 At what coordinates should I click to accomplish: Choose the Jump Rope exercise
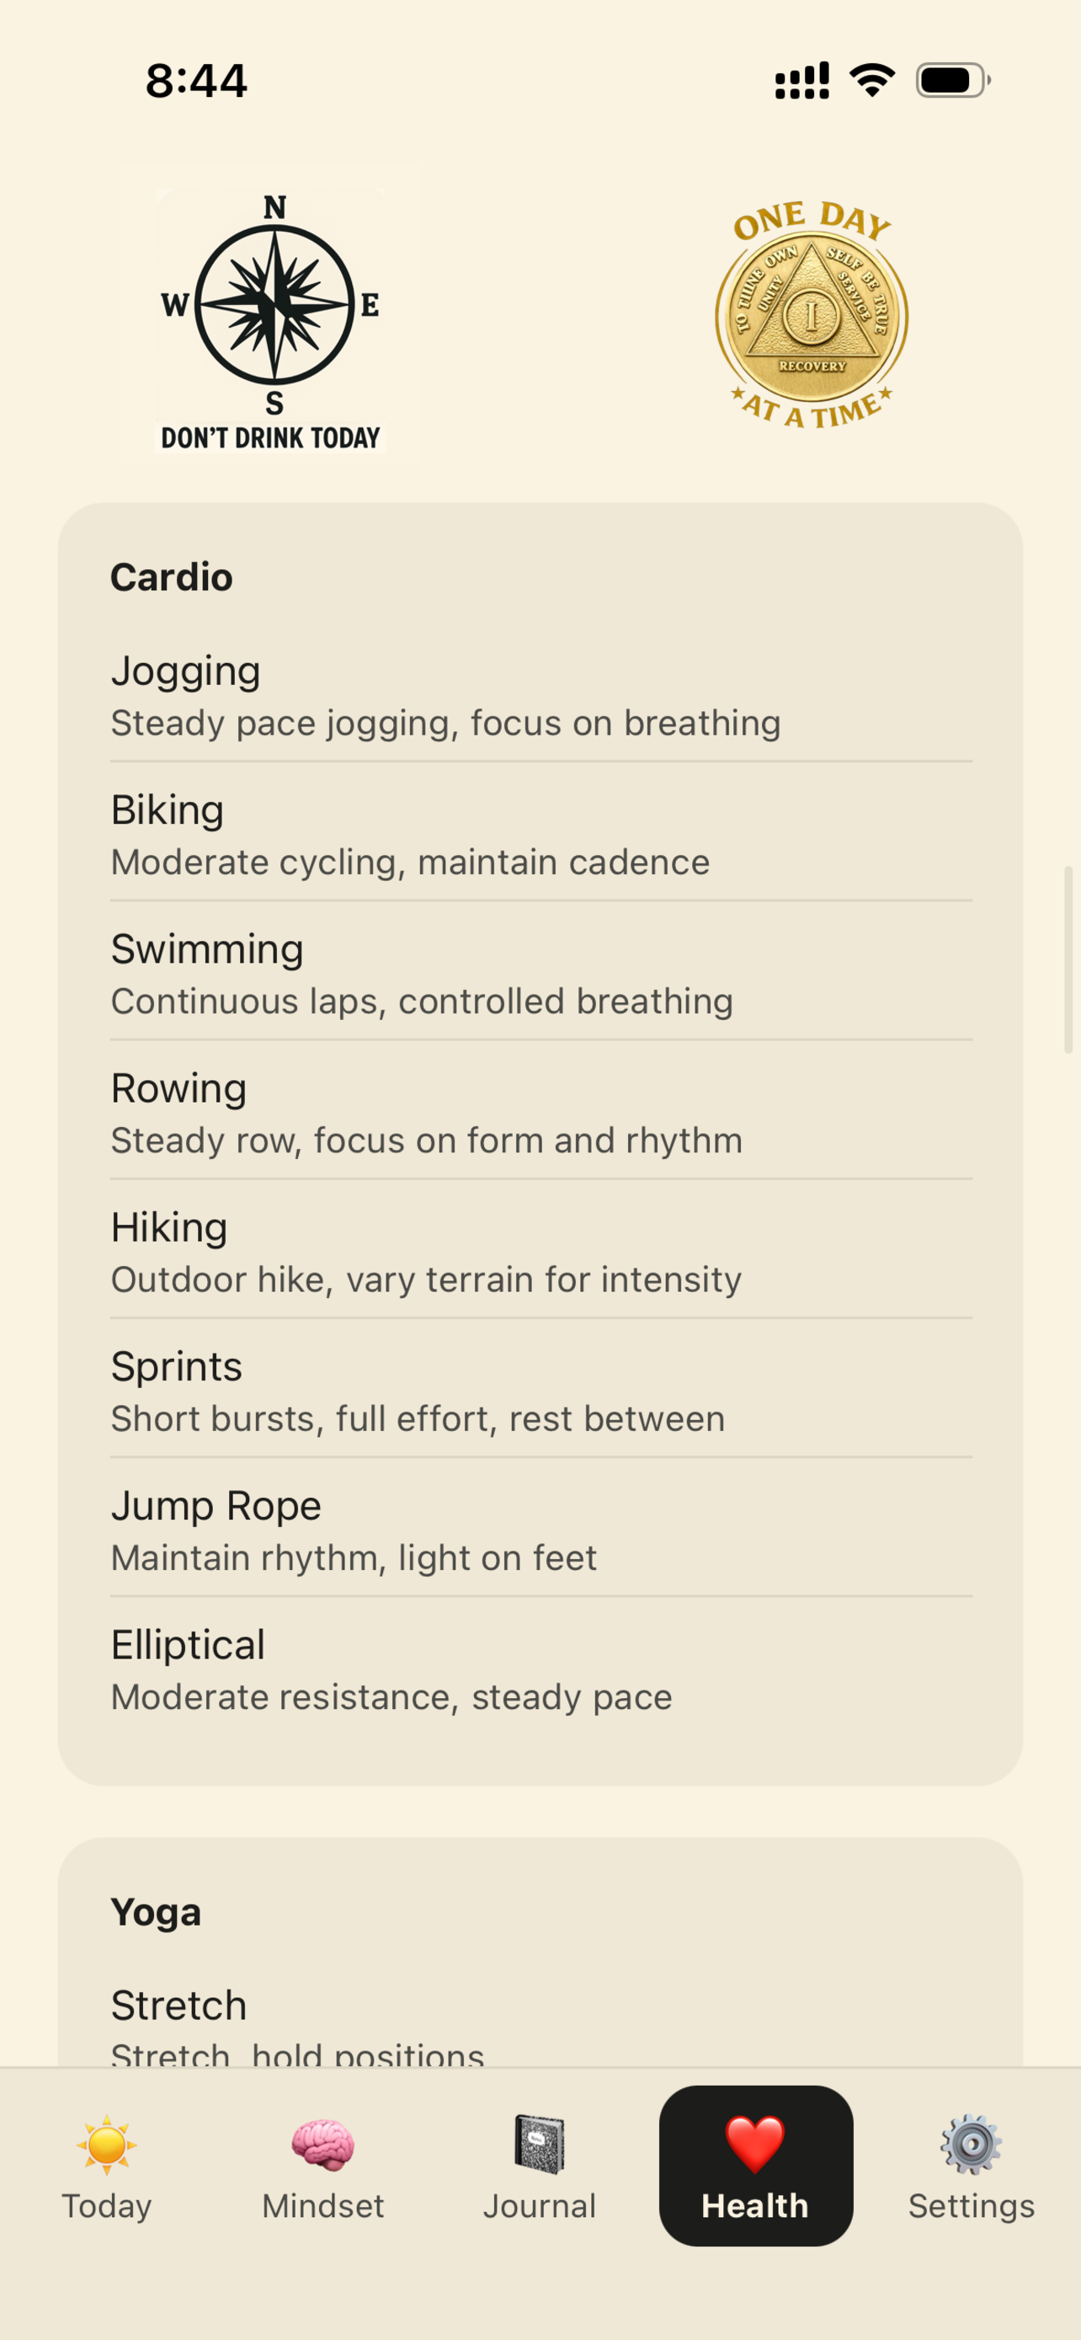(541, 1530)
